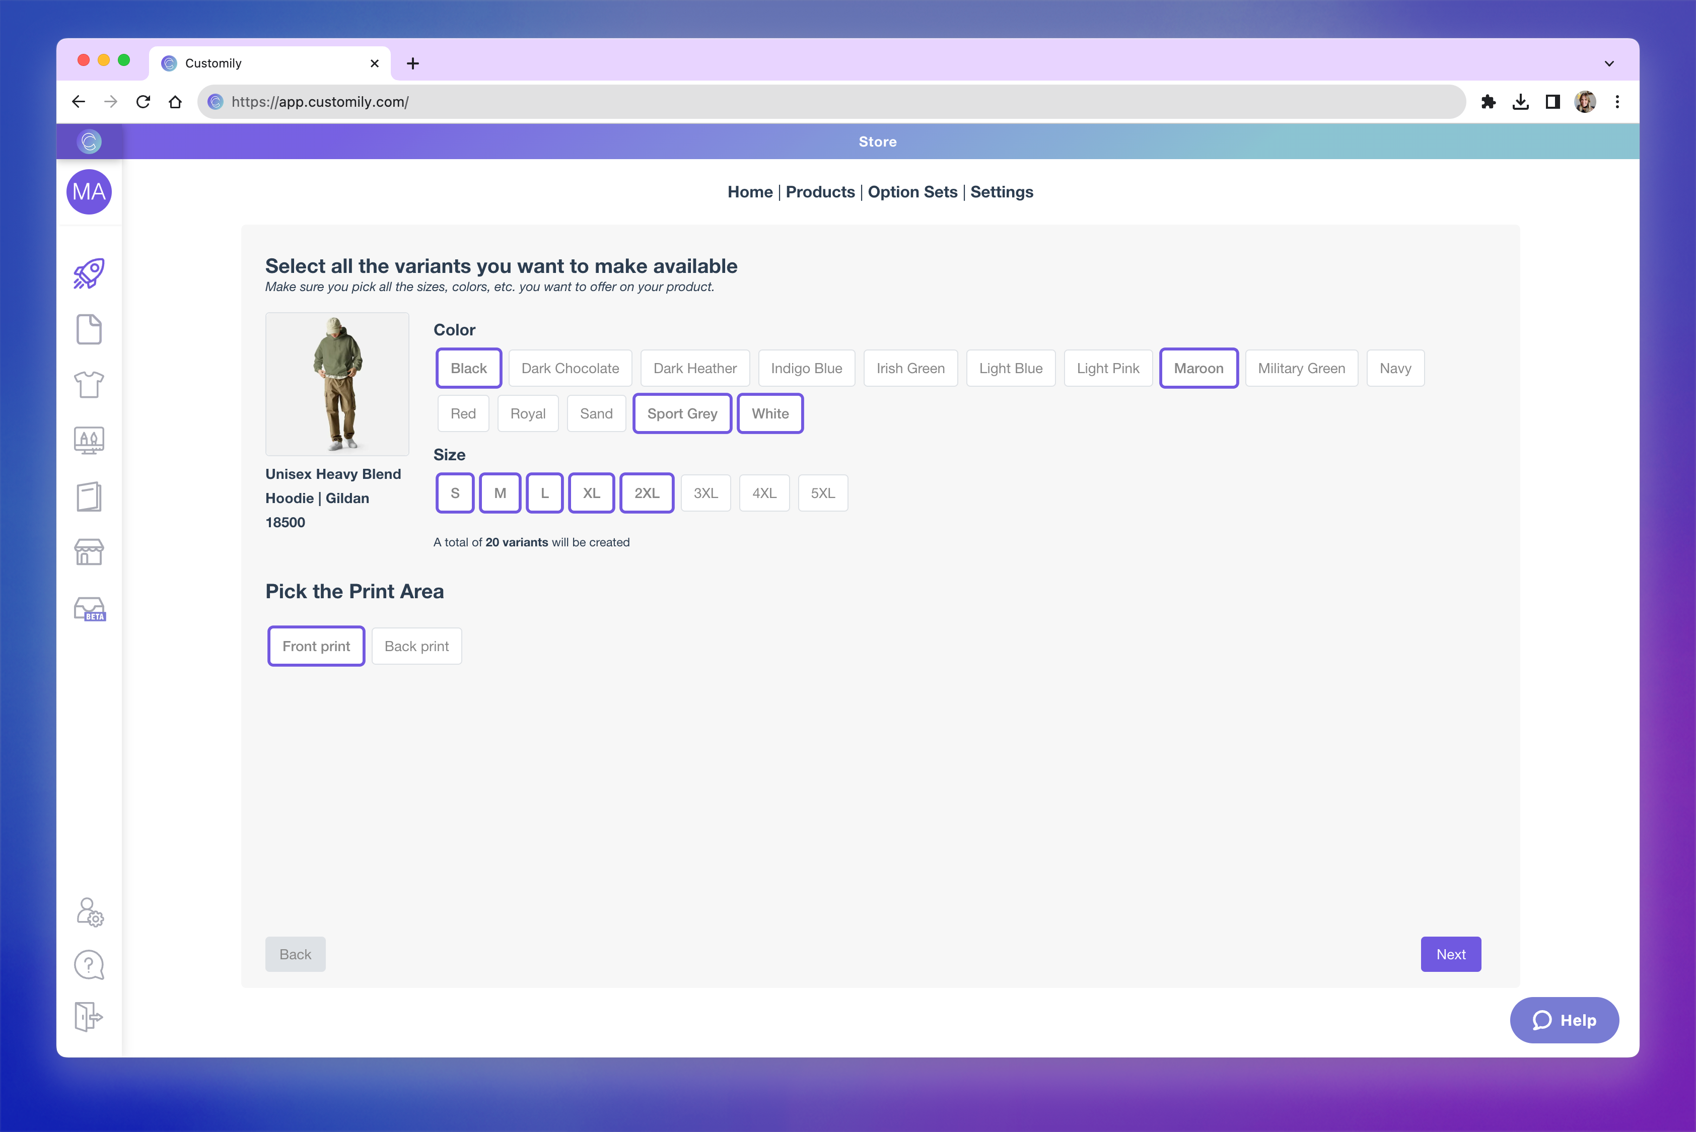Click the hoodie product thumbnail
Viewport: 1696px width, 1132px height.
[x=336, y=383]
